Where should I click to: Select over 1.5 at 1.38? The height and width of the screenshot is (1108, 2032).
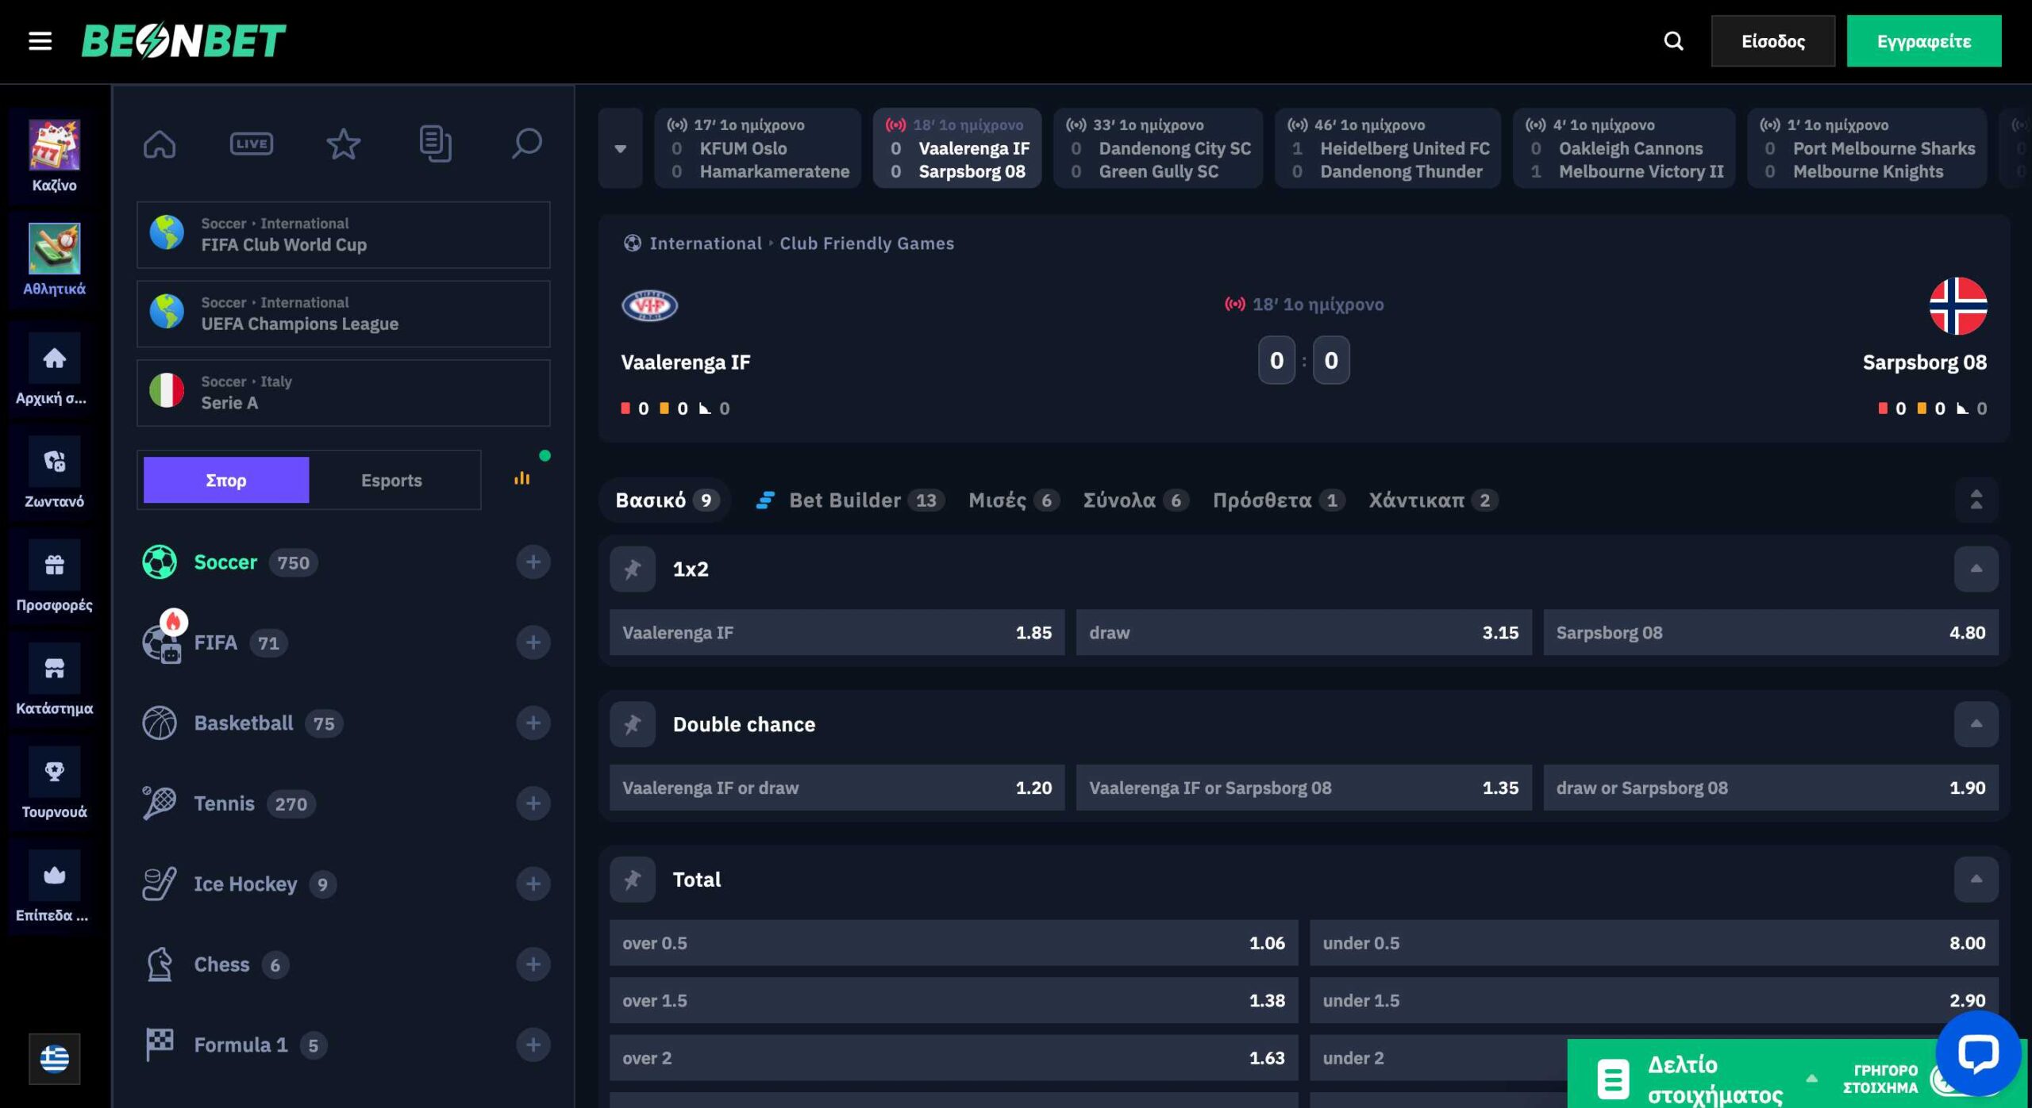point(953,1001)
